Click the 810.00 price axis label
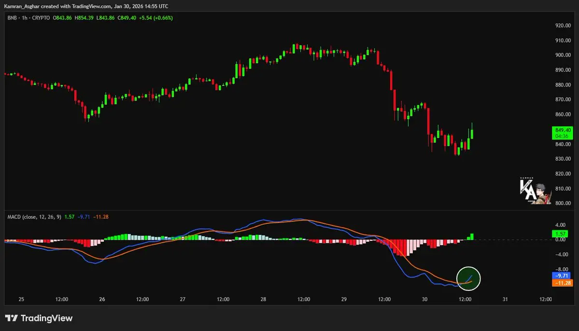The image size is (579, 331). click(x=563, y=189)
